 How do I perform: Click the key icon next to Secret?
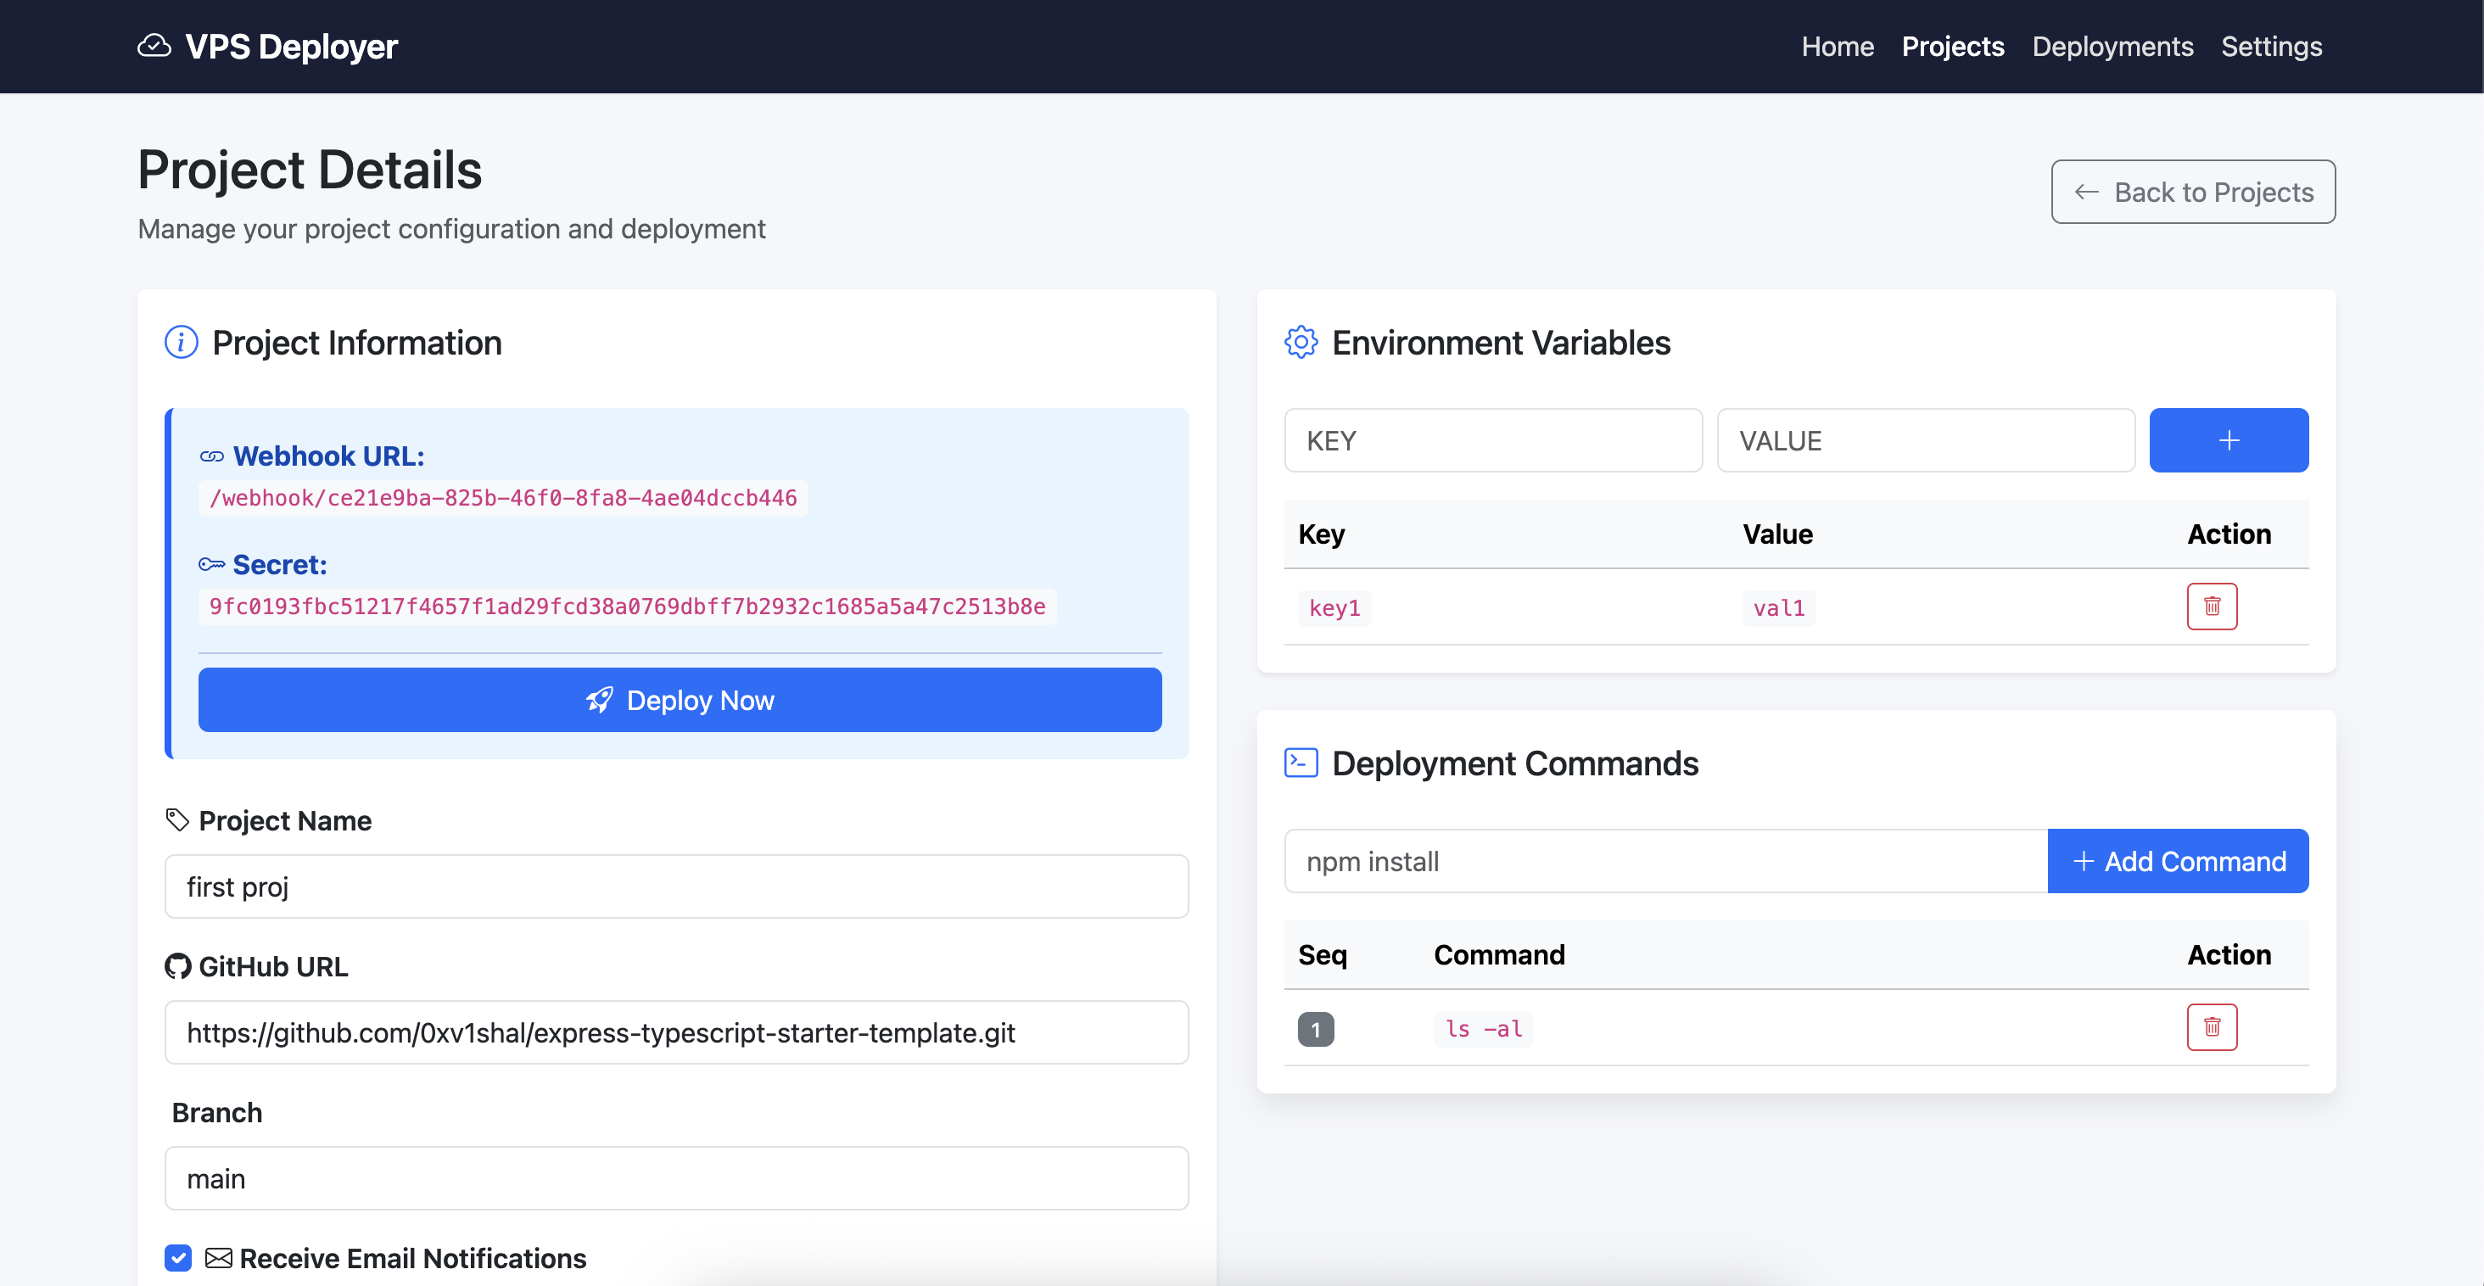(212, 564)
